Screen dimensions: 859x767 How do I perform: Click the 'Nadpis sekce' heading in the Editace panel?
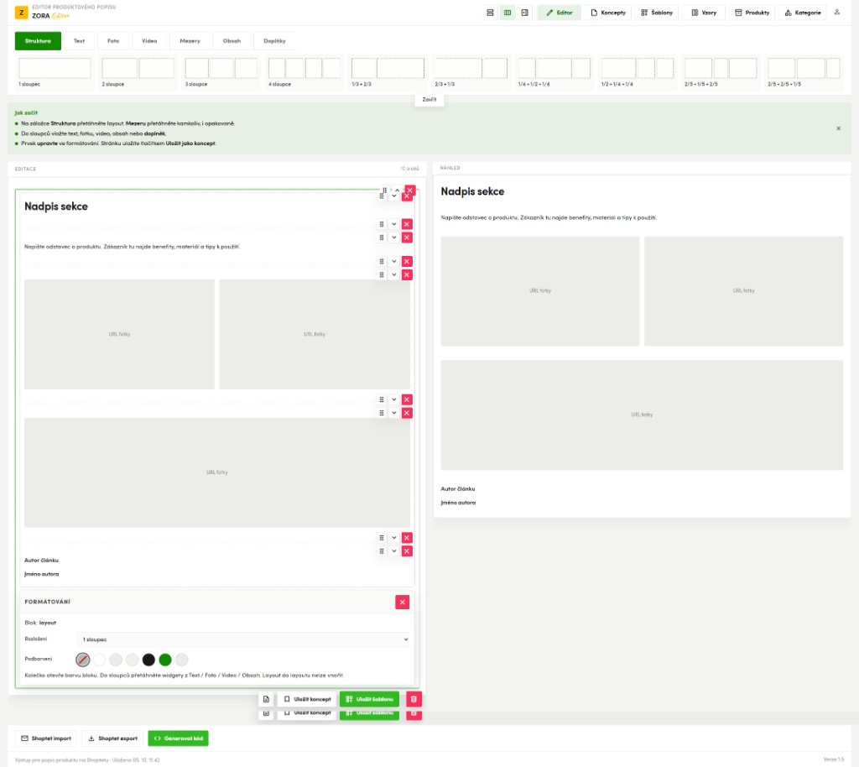(56, 206)
